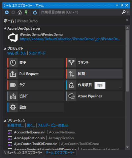Open the 作業項目 more options ellipsis
This screenshot has width=132, height=158.
(120, 88)
